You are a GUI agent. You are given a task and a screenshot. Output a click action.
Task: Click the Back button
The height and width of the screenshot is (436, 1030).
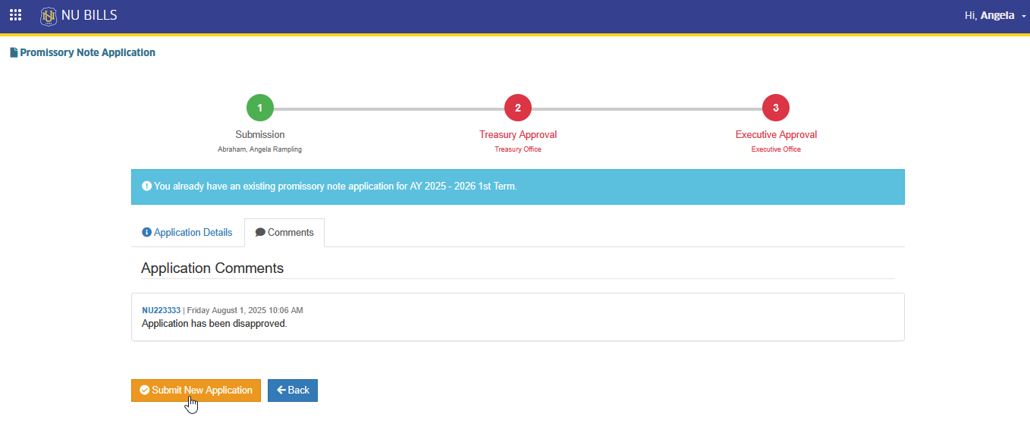click(x=293, y=391)
